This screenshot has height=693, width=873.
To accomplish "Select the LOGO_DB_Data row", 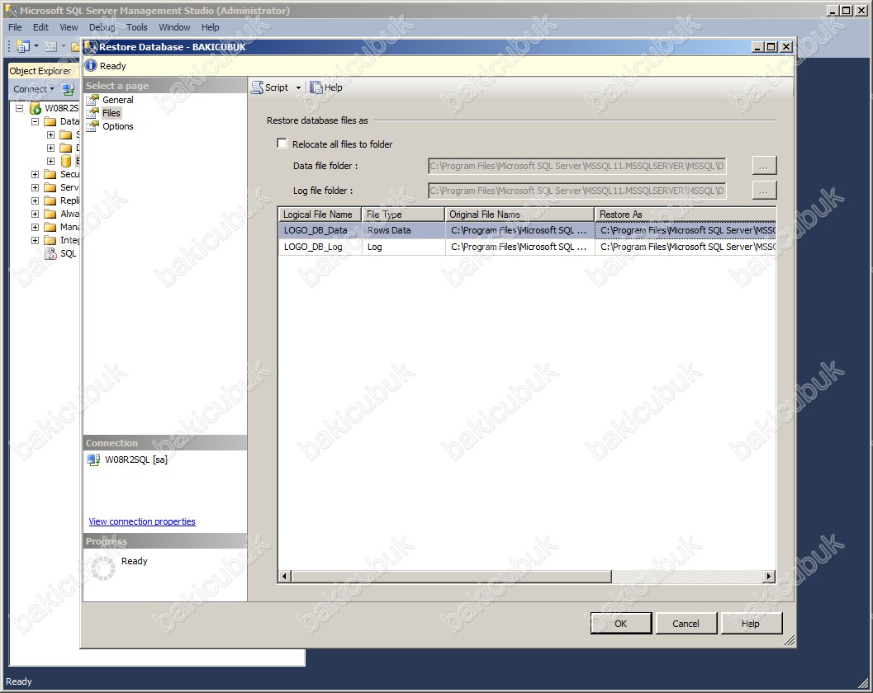I will (527, 230).
